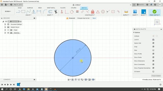Apply Fix/Unfix lock constraint

click(93, 12)
